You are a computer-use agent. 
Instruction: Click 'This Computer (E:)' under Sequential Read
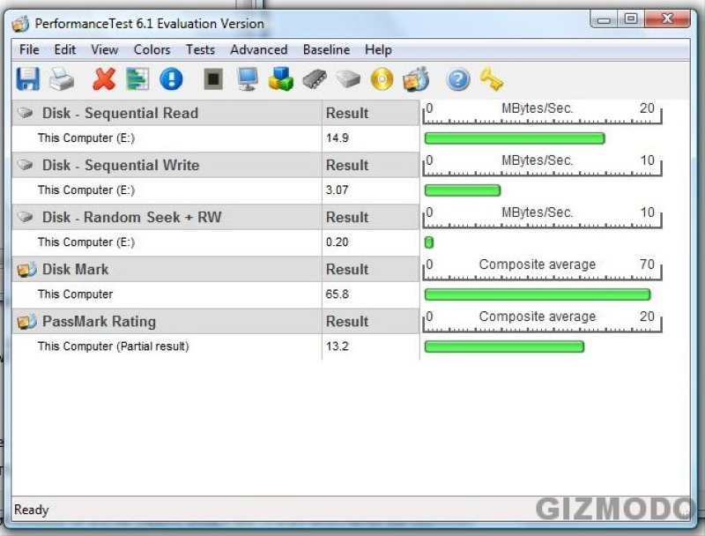[x=86, y=138]
